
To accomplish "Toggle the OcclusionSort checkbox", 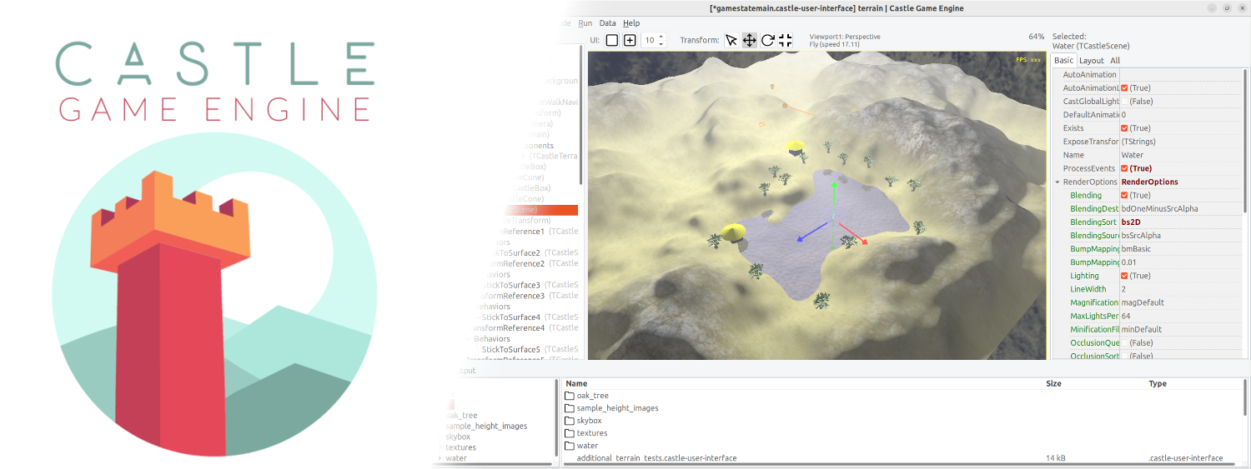I will [1125, 356].
